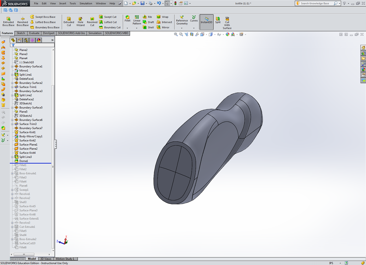366x265 pixels.
Task: Expand the Split Line3 feature node
Action: 12,157
